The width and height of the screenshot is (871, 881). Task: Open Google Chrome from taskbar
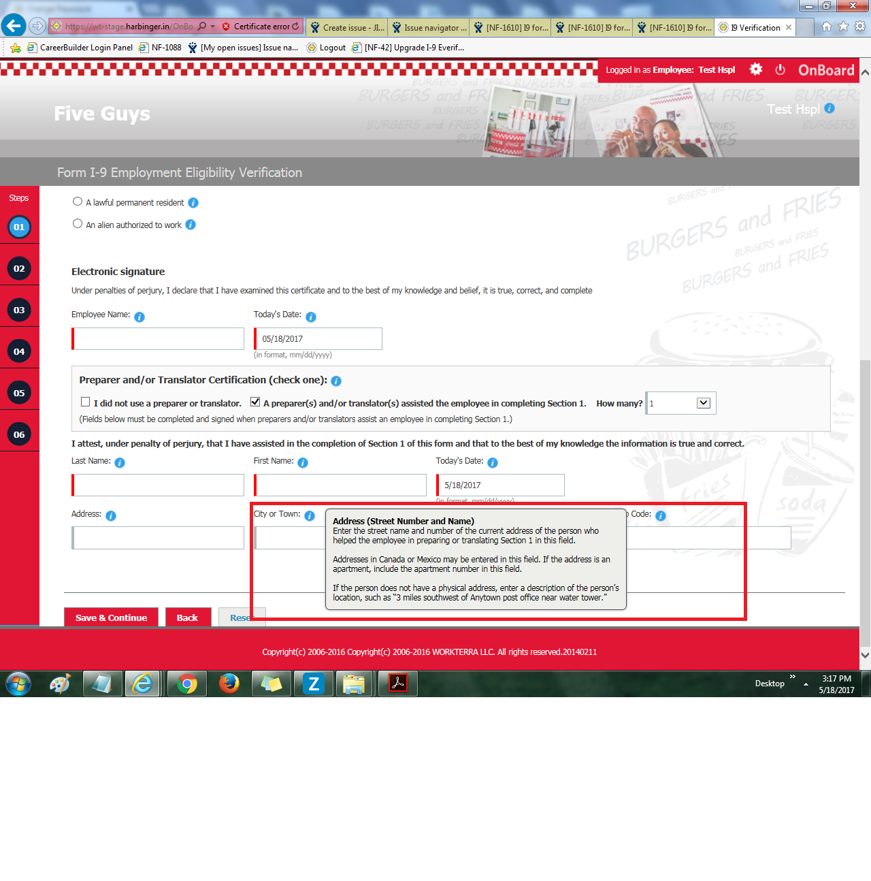click(187, 684)
